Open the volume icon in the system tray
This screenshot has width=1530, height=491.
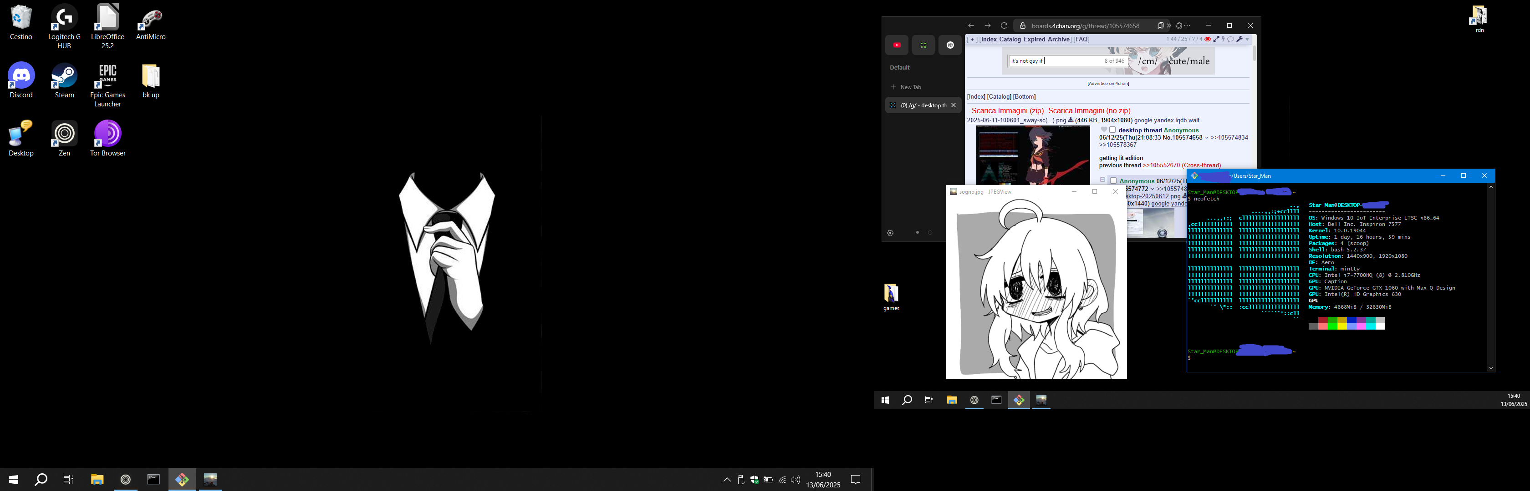click(796, 480)
